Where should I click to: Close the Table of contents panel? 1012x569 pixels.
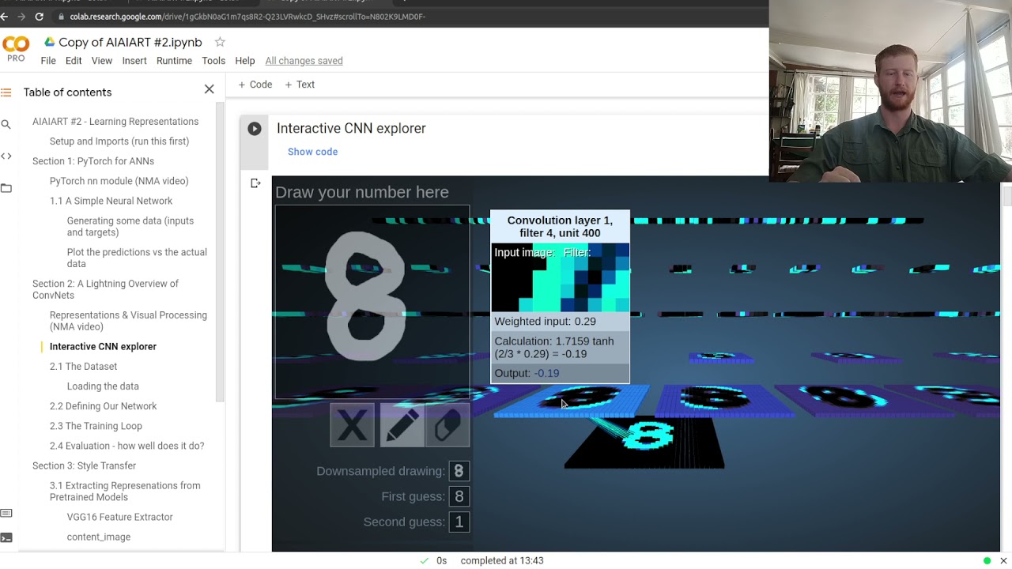pos(209,89)
